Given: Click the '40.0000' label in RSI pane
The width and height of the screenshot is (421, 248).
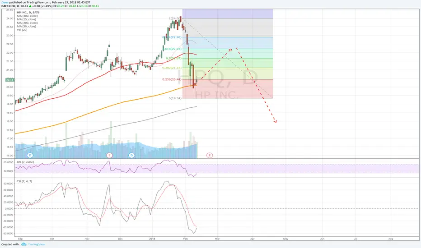Looking at the screenshot, I should click(9, 171).
